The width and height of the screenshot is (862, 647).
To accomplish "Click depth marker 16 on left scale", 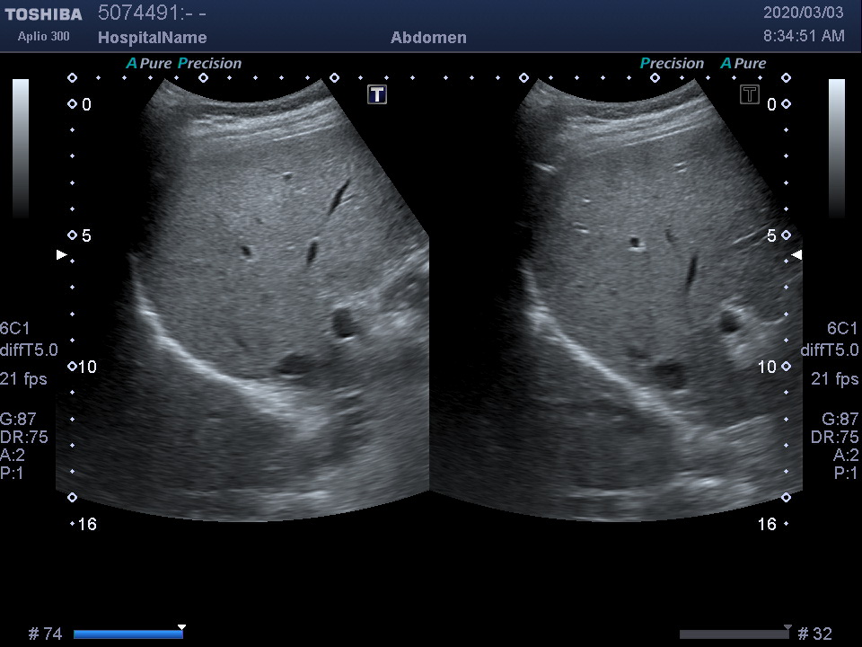I will coord(87,524).
